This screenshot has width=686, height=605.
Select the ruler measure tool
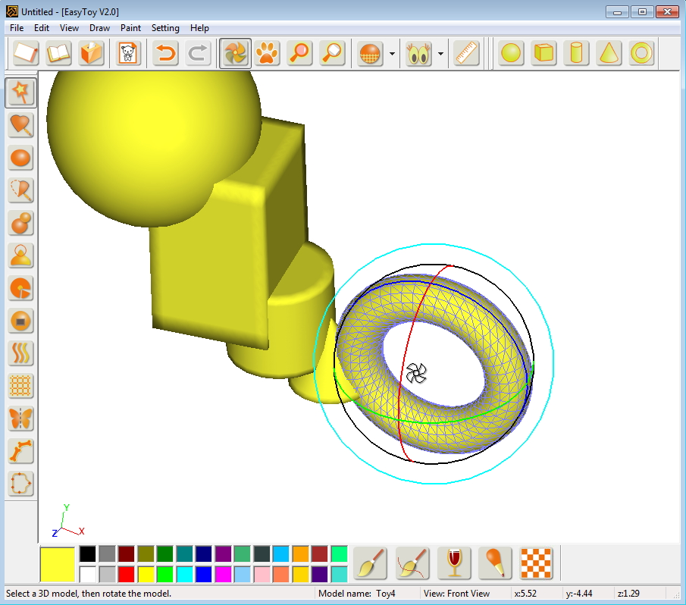click(x=466, y=53)
